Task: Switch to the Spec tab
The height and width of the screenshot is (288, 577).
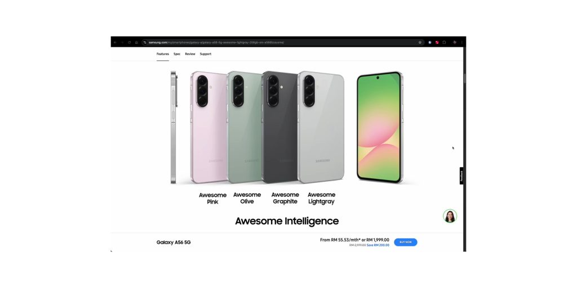Action: 177,54
